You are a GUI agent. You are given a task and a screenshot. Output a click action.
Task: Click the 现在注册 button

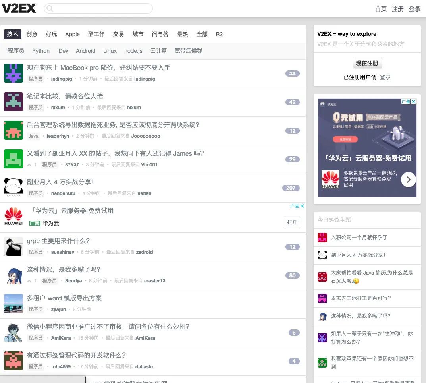pyautogui.click(x=367, y=63)
